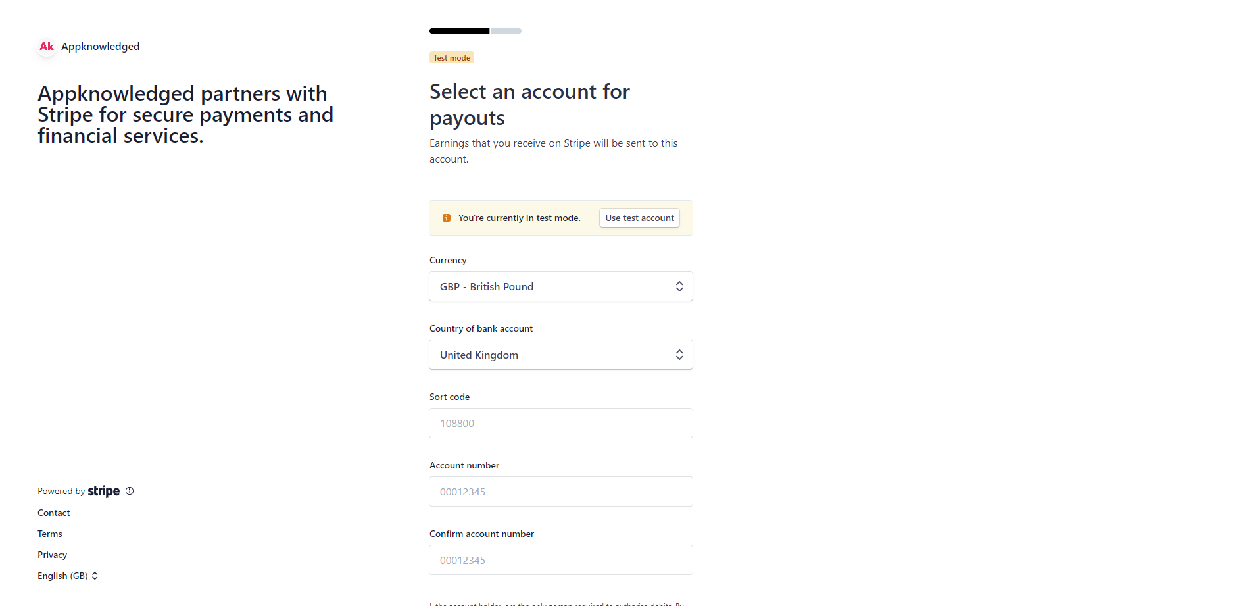Click the Ak logo icon
This screenshot has width=1247, height=606.
click(47, 47)
